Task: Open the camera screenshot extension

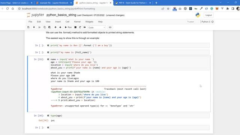Action: click(180, 9)
